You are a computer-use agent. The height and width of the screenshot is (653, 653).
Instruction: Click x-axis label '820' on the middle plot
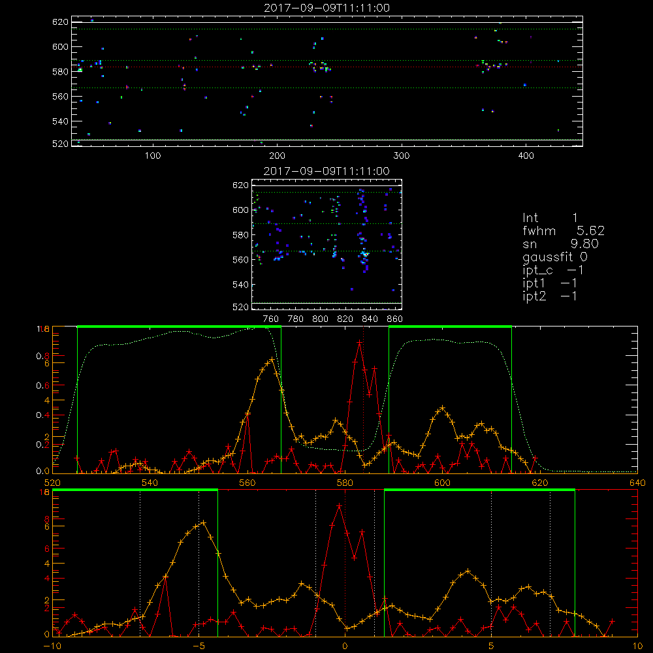tap(345, 319)
